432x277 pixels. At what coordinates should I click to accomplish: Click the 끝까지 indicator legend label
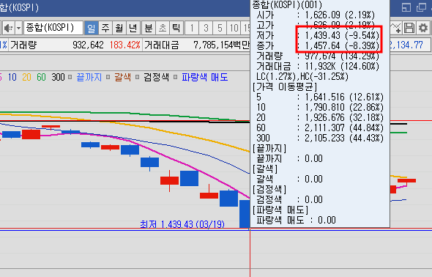click(89, 77)
